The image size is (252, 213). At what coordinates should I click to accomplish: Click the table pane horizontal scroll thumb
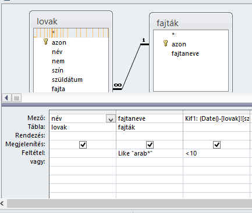tap(16, 98)
